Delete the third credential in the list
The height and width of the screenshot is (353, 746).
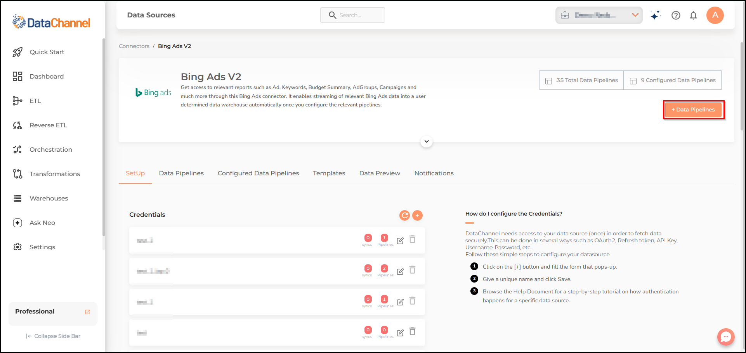(x=413, y=301)
